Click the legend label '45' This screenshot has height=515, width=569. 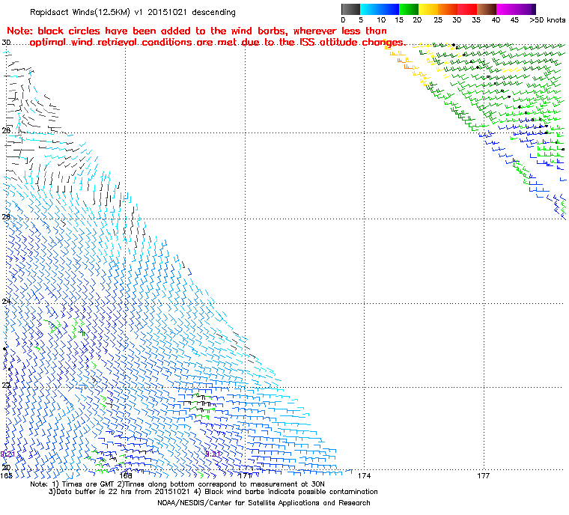point(514,20)
